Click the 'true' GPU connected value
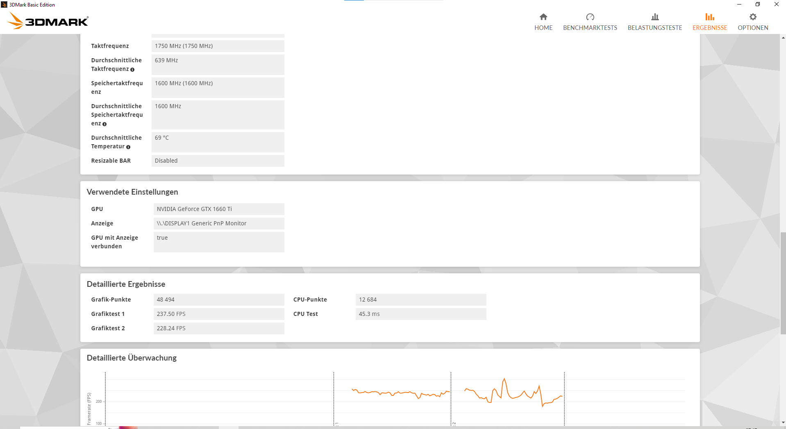This screenshot has width=786, height=429. 219,242
